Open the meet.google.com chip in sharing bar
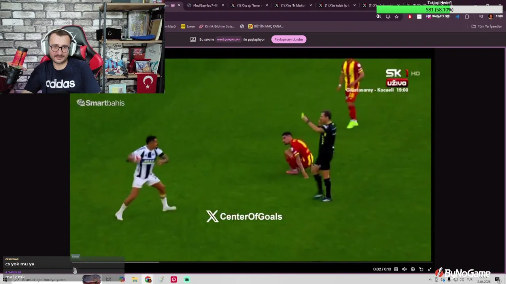Image resolution: width=506 pixels, height=284 pixels. coord(228,39)
